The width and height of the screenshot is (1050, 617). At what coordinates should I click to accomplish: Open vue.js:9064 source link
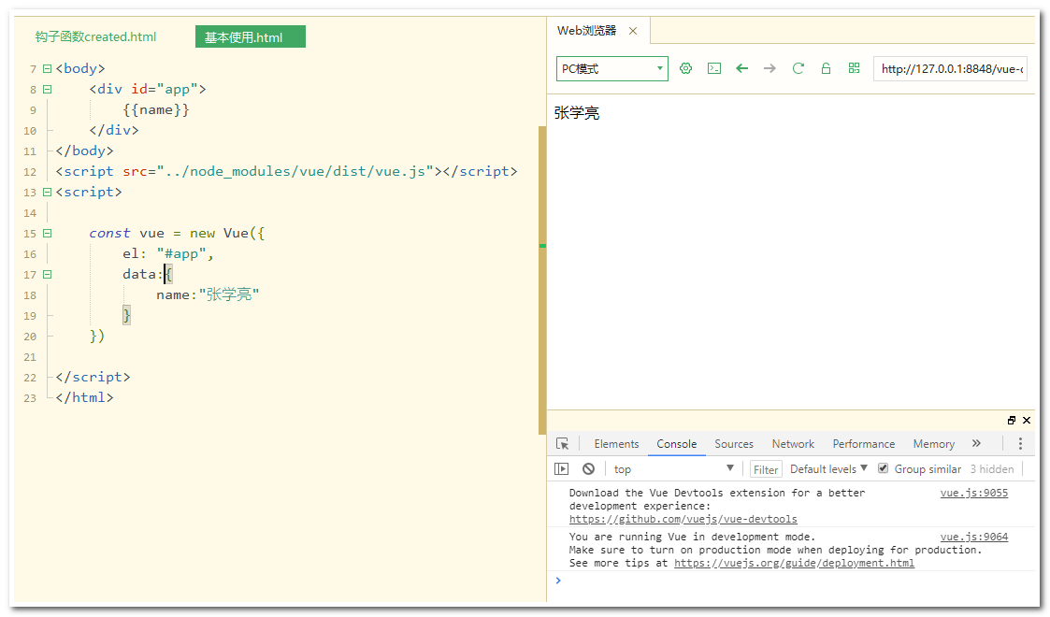click(x=973, y=537)
